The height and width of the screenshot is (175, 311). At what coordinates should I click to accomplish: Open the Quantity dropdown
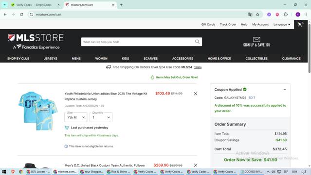coord(101,117)
